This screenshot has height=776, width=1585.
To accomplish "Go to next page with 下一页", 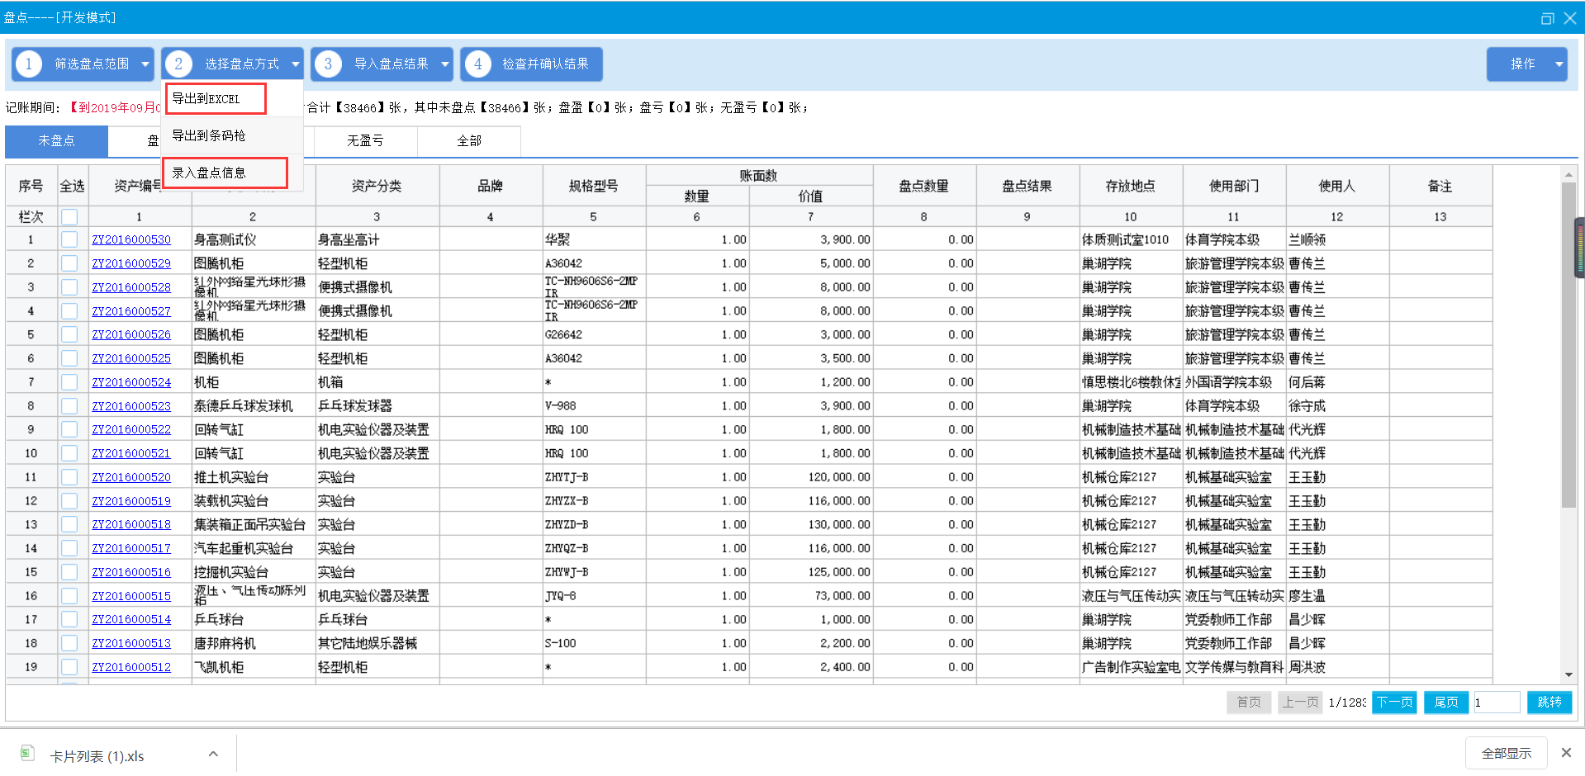I will coord(1393,702).
